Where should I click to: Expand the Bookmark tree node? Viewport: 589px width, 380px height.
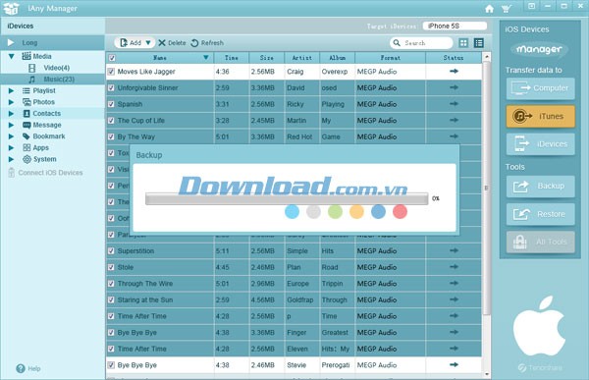coord(11,136)
